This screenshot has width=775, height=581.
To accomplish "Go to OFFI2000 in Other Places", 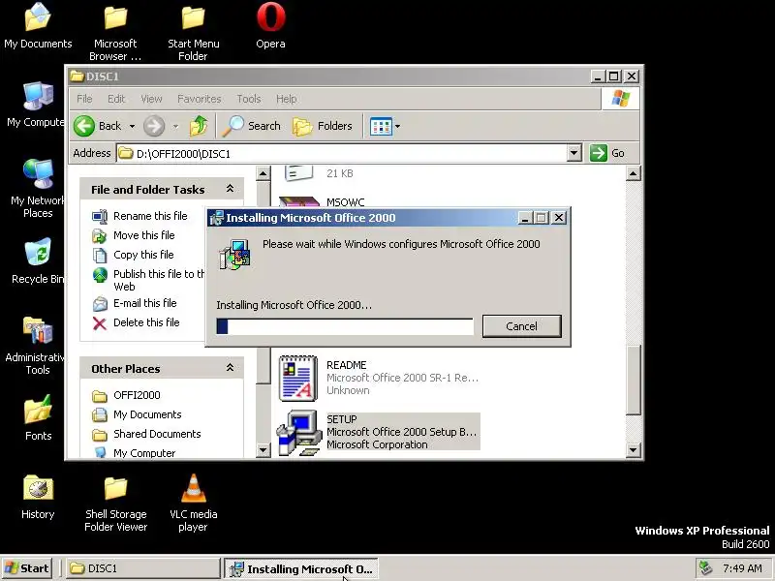I will 137,395.
